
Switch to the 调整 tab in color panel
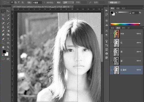tap(118, 8)
